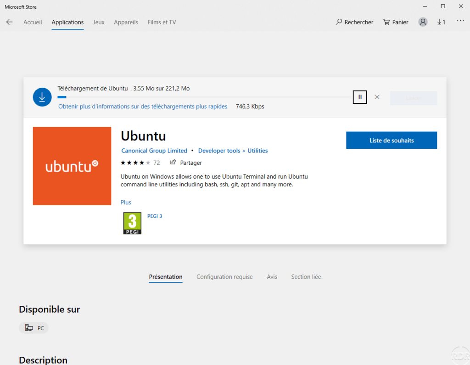Click faster downloads information link
Screen dimensions: 470x365
143,107
